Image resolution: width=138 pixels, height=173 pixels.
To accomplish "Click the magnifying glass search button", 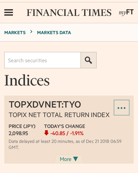I will click(89, 60).
